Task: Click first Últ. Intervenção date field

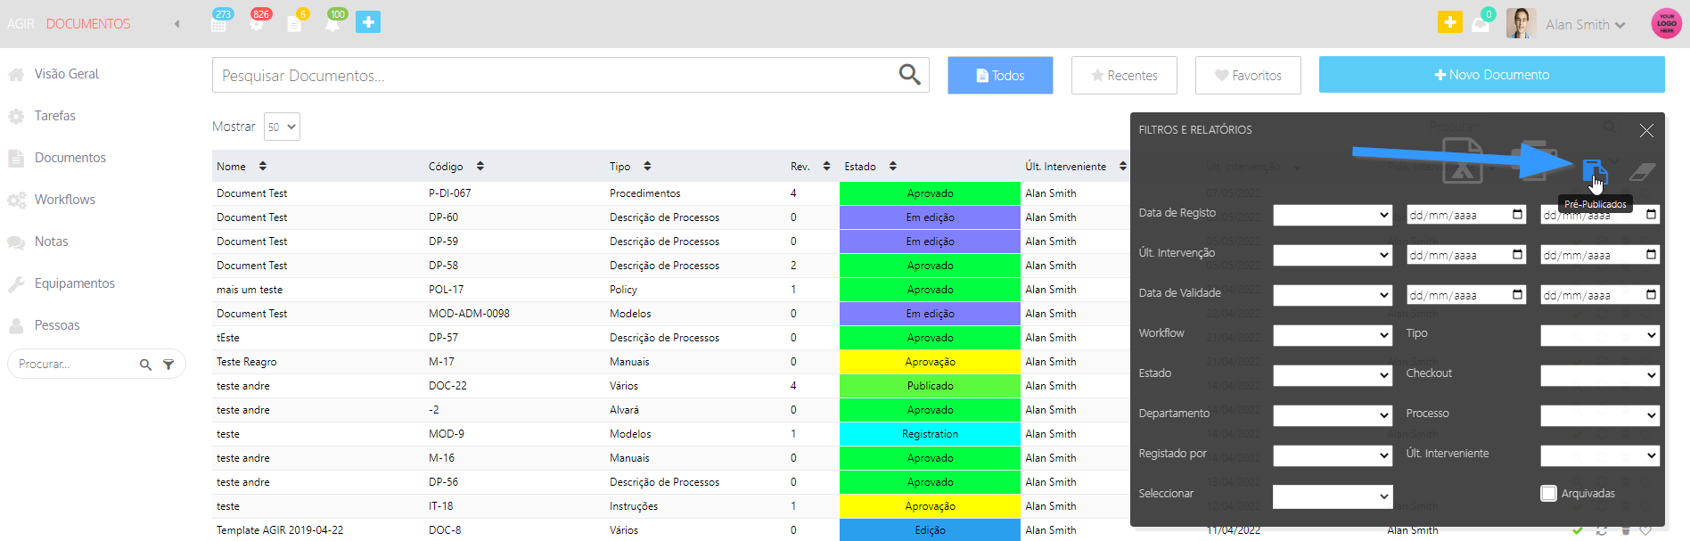Action: (1466, 255)
